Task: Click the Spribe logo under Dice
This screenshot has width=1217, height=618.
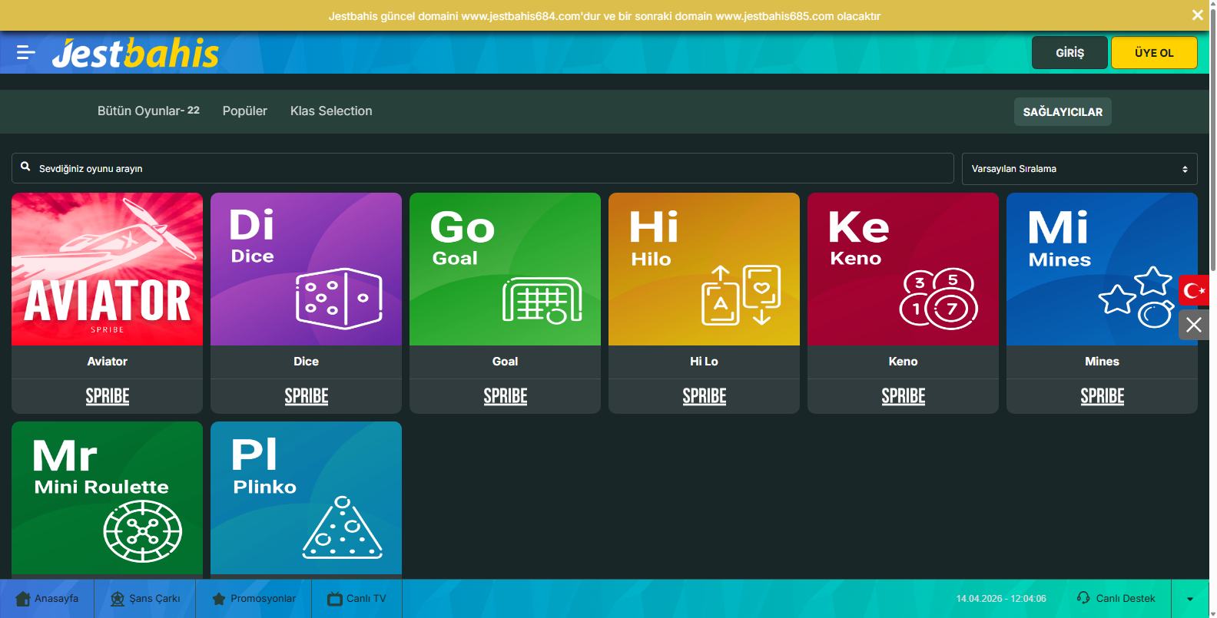Action: coord(307,396)
